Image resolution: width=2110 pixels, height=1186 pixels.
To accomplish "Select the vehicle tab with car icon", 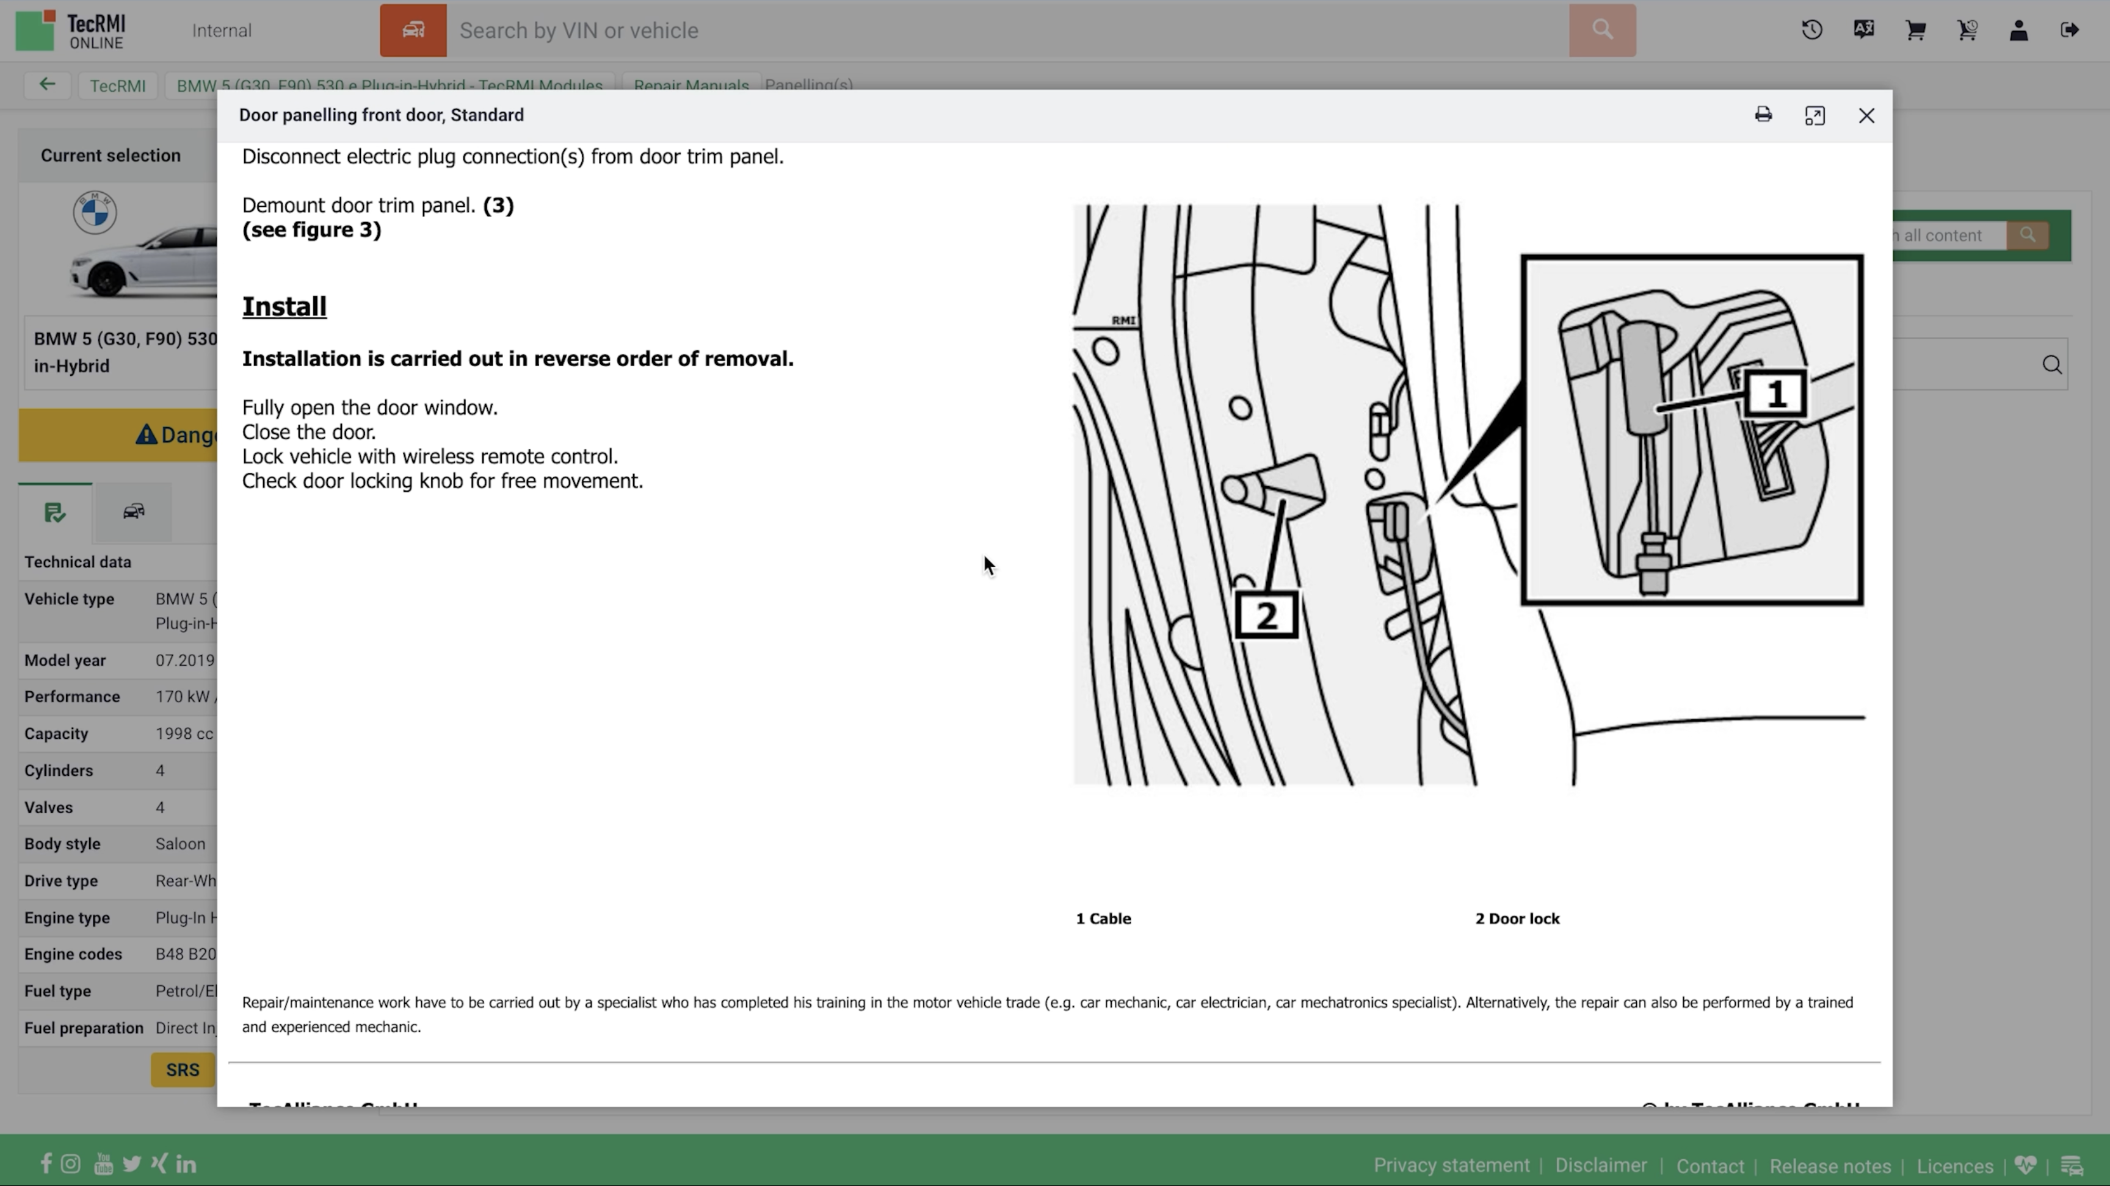I will coord(134,512).
